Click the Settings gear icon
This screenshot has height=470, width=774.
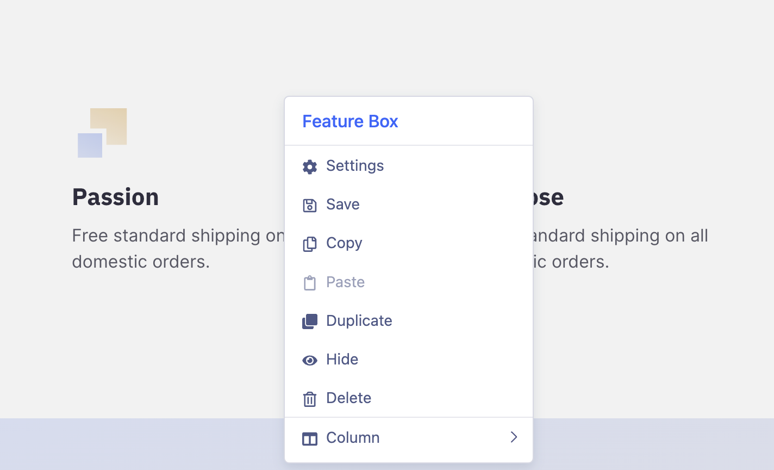click(310, 166)
